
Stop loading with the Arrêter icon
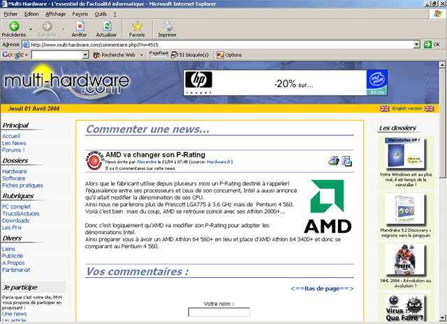80,26
